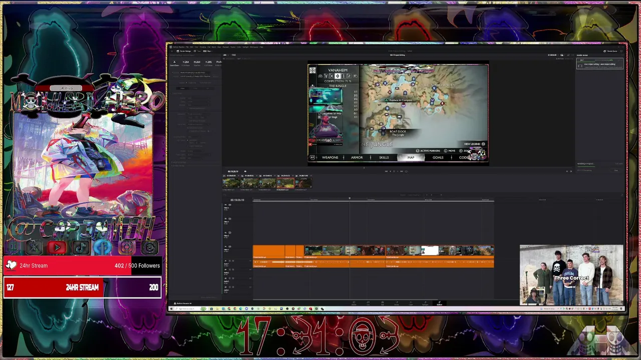Viewport: 641px width, 360px height.
Task: Select the fifth clip thumbnail
Action: coord(303,183)
